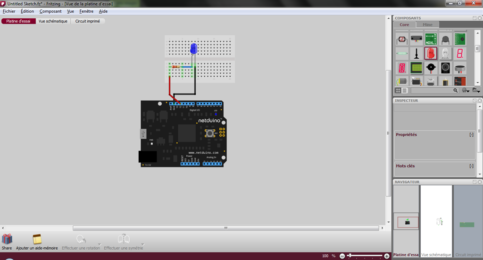Click the parts bin scroll down arrow
Image resolution: width=483 pixels, height=260 pixels.
click(477, 83)
